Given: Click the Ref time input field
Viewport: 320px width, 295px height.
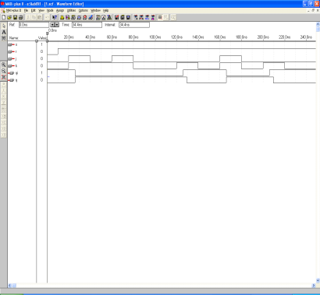Looking at the screenshot, I should click(x=34, y=25).
